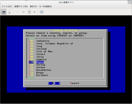Image resolution: width=132 pixels, height=104 pixels.
Task: Click the scroll-down indicator ↓(+)
Action: [x=32, y=78]
